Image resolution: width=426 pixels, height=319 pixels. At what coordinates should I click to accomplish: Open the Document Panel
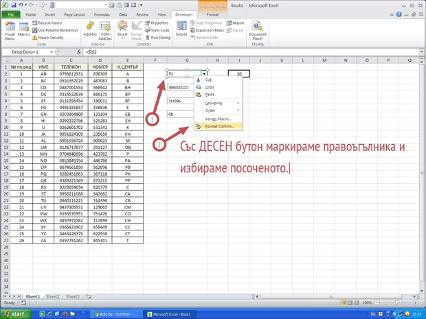pos(258,31)
